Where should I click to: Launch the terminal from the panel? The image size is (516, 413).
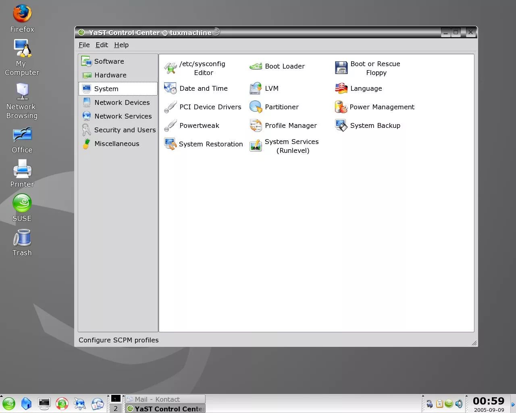44,404
